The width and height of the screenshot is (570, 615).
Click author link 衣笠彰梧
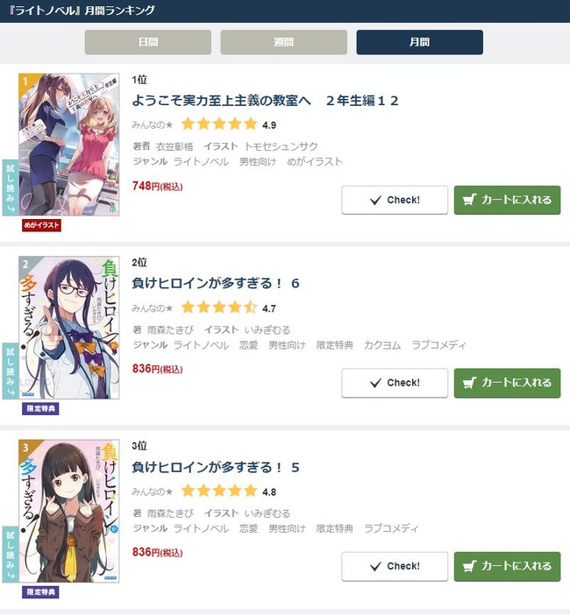[175, 146]
